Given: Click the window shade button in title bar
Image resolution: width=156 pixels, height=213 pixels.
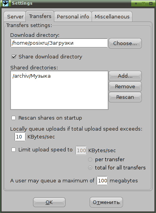Looking at the screenshot, I should [x=143, y=4].
